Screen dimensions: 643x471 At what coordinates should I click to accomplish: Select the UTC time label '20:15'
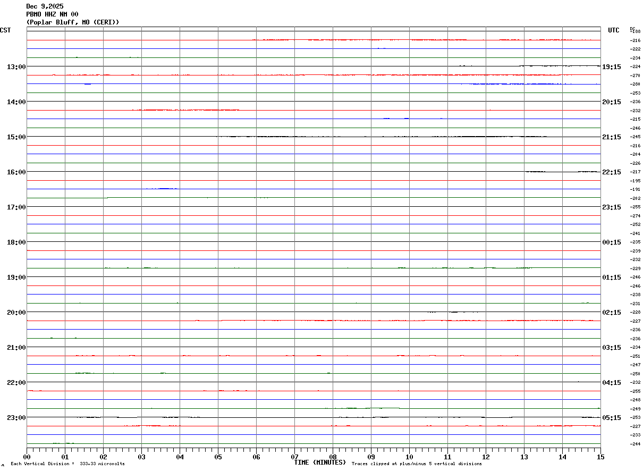612,102
